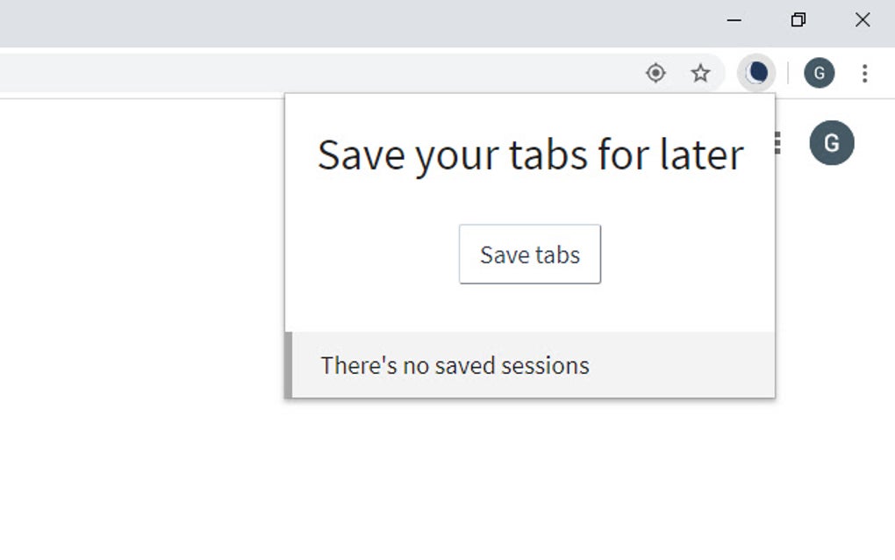
Task: Click the location target icon in the toolbar
Action: [655, 73]
